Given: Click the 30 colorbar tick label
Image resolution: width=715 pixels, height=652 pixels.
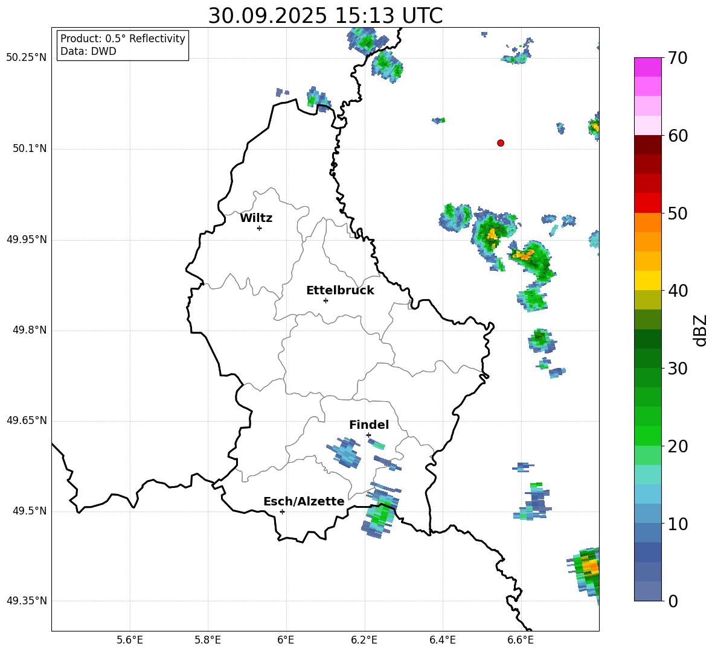Looking at the screenshot, I should tap(678, 369).
